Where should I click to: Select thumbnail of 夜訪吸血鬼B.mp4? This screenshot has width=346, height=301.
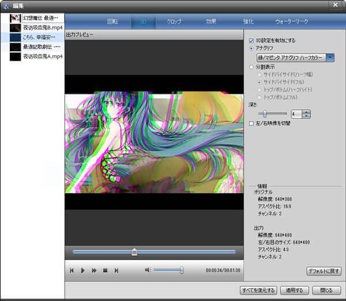15,28
